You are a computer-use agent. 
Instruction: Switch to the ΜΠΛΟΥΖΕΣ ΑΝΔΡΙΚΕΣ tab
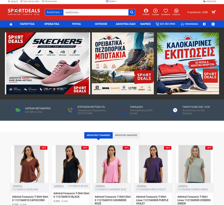[x=126, y=135]
